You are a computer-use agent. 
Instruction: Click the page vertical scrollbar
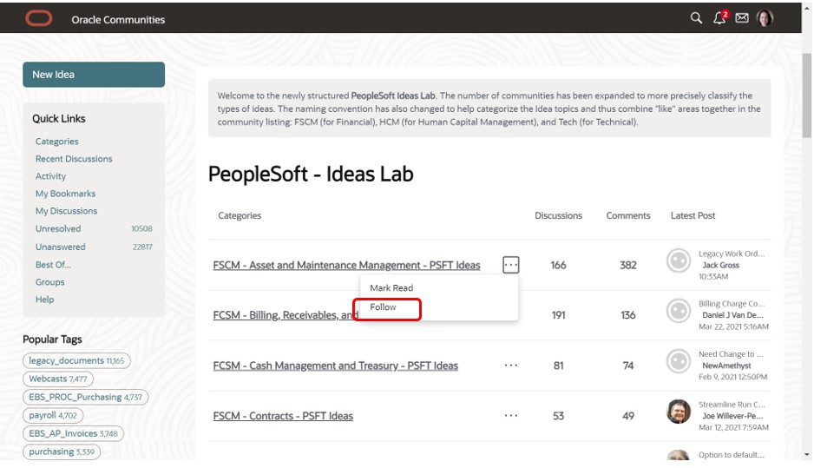pos(807,243)
